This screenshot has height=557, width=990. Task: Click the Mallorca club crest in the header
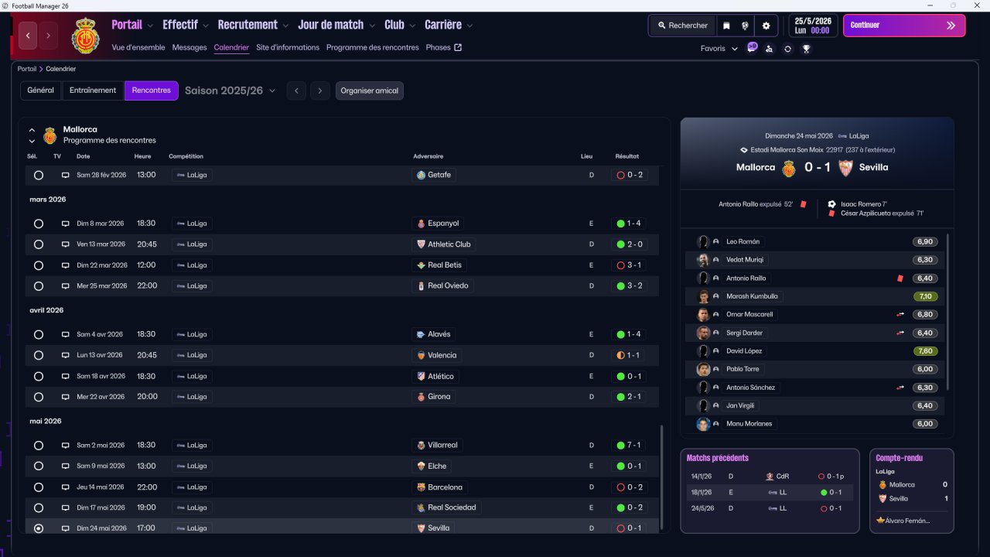85,36
